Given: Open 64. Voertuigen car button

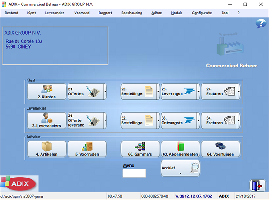Looking at the screenshot, I should (221, 149).
